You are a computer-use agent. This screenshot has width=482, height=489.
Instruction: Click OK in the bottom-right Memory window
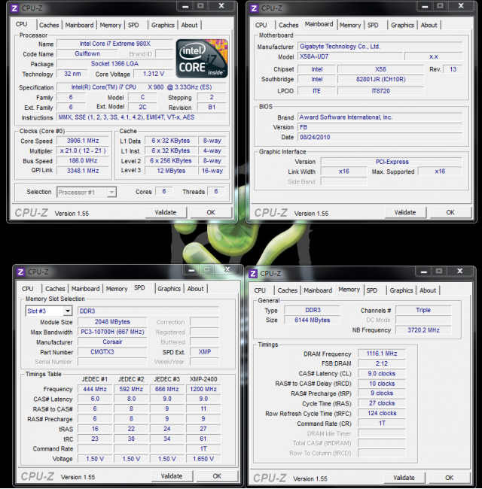(x=449, y=478)
